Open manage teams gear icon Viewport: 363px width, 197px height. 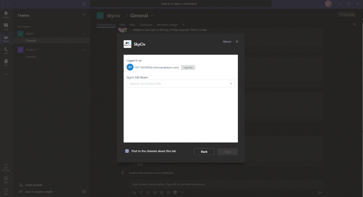tap(84, 192)
